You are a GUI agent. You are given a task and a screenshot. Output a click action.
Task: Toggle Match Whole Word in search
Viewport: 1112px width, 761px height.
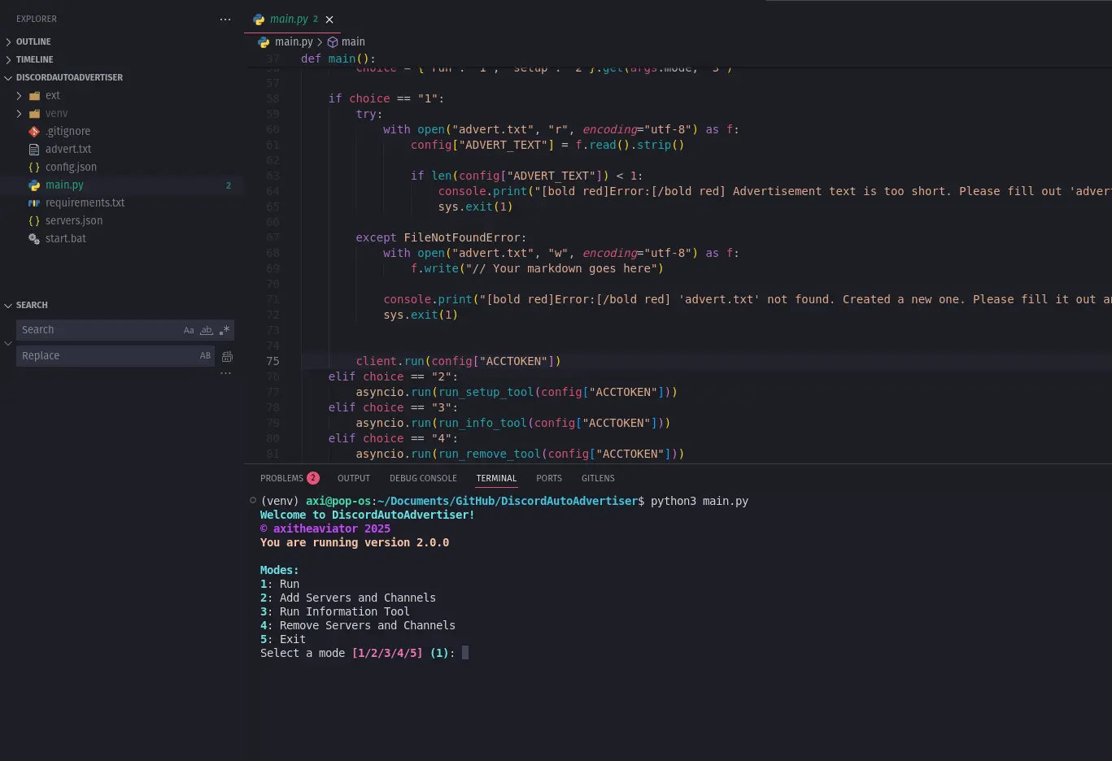point(207,330)
